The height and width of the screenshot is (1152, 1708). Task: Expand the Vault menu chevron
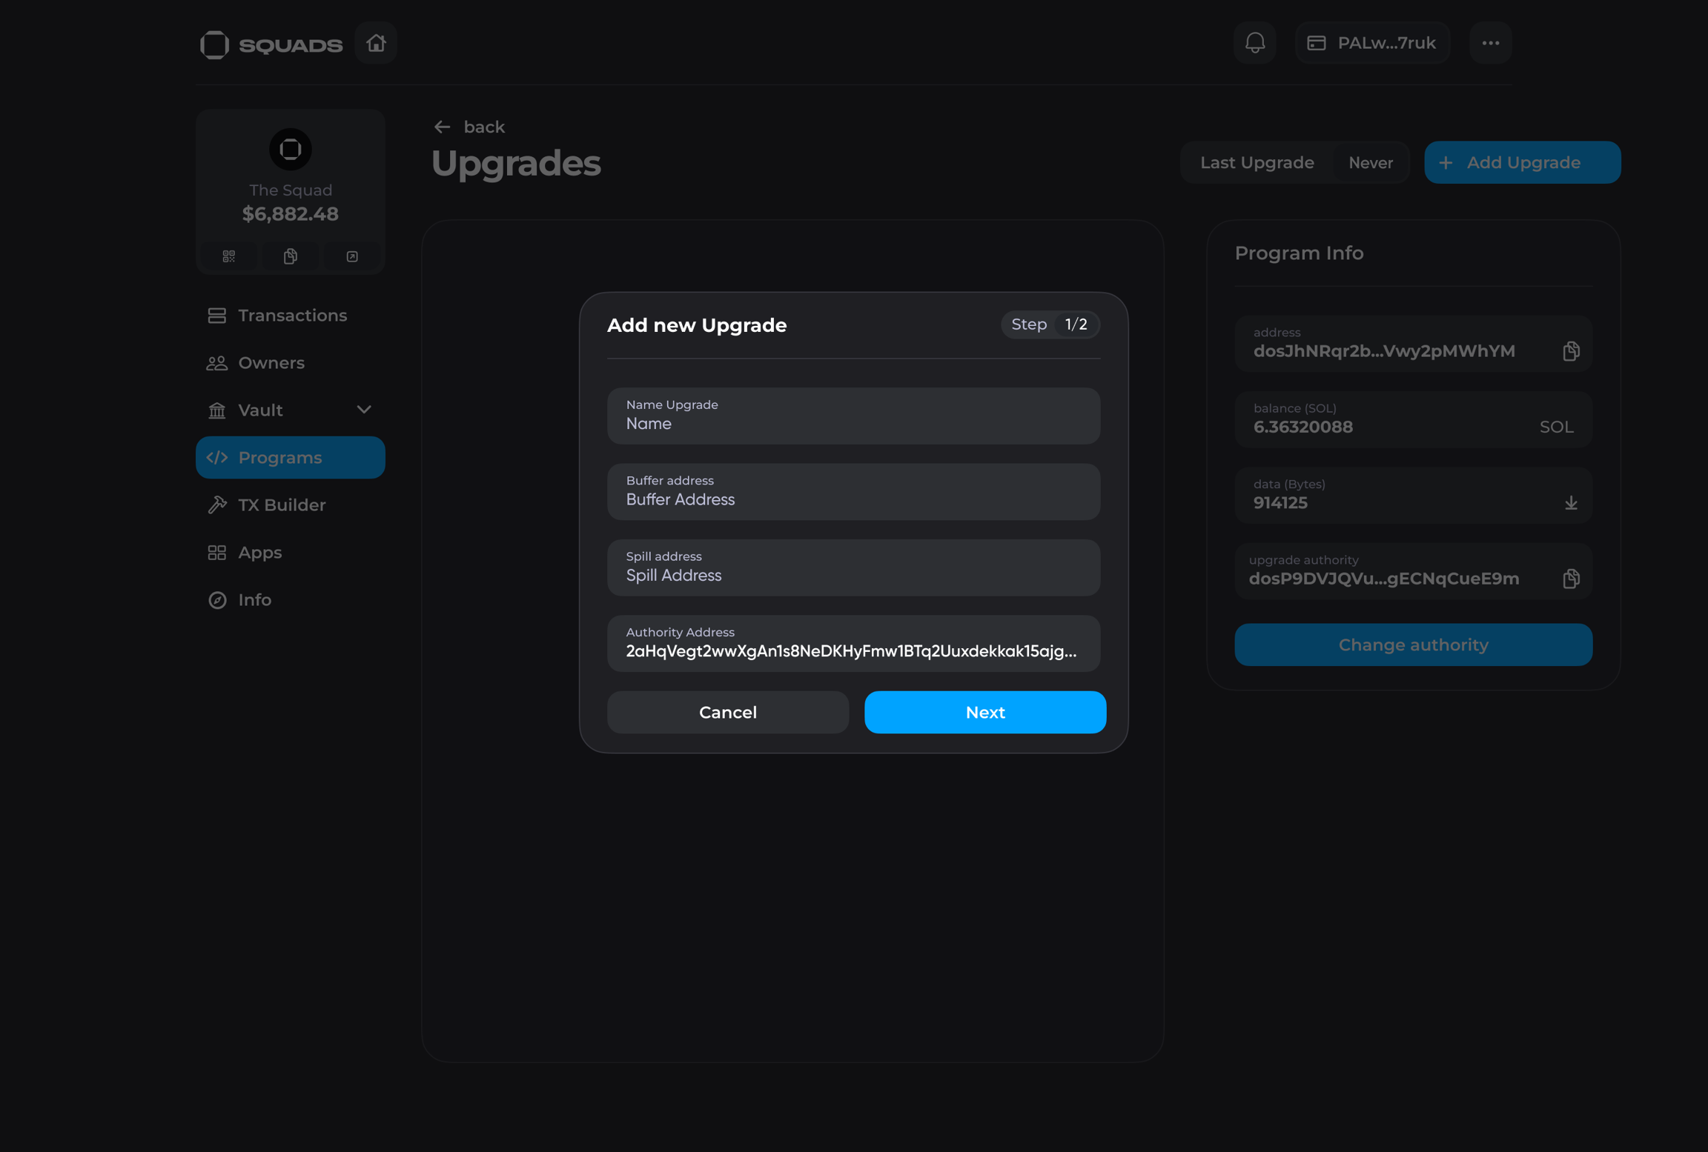click(363, 410)
